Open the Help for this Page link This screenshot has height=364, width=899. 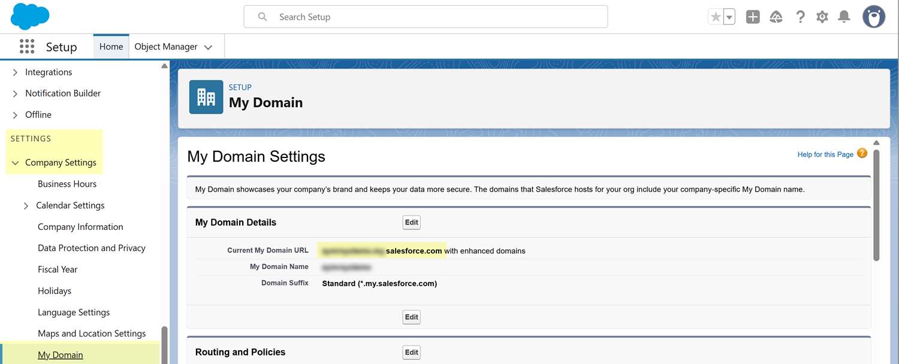tap(825, 154)
